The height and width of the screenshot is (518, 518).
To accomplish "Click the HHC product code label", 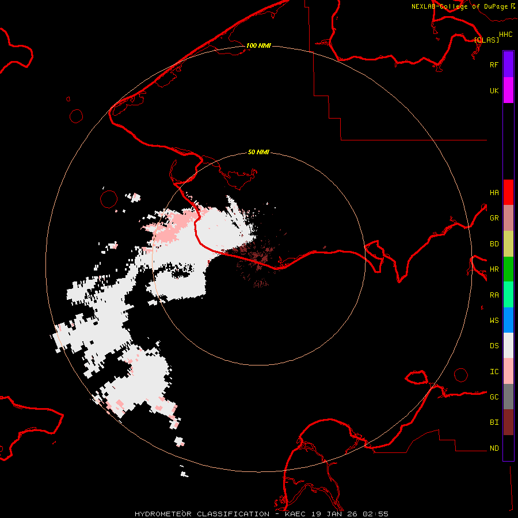I will coord(505,35).
